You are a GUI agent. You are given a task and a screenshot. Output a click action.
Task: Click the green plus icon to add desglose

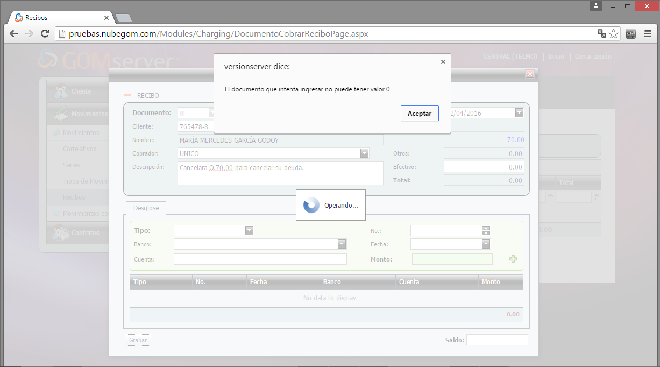click(x=513, y=259)
